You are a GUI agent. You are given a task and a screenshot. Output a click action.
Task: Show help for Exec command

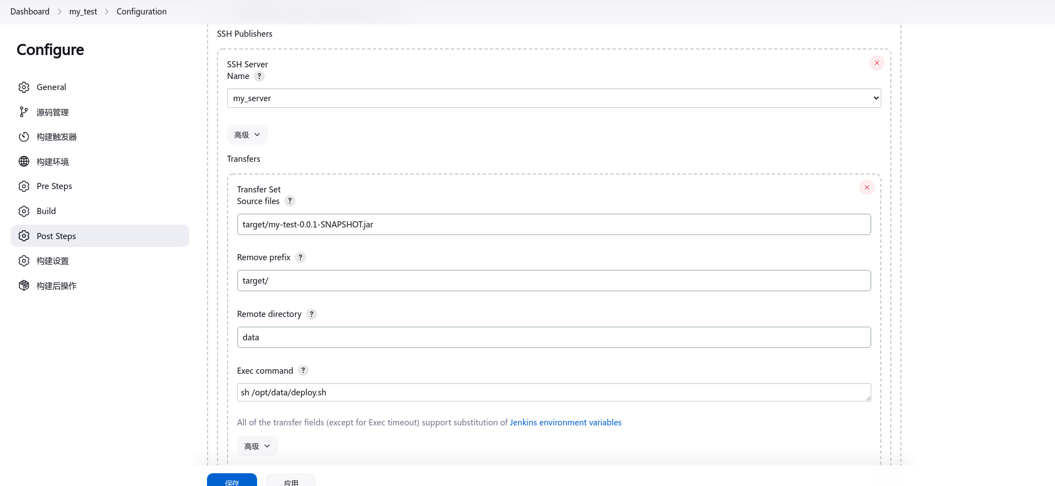[303, 371]
